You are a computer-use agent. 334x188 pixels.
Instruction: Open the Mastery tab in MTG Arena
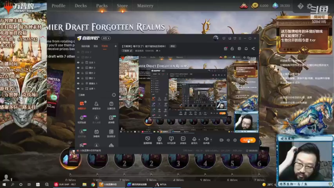(145, 6)
